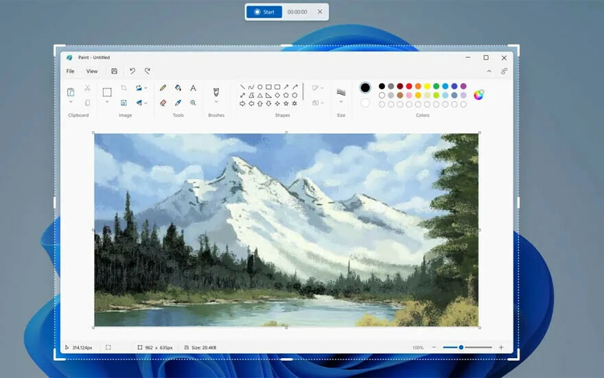604x378 pixels.
Task: Click the Save icon next to View
Action: click(x=115, y=71)
